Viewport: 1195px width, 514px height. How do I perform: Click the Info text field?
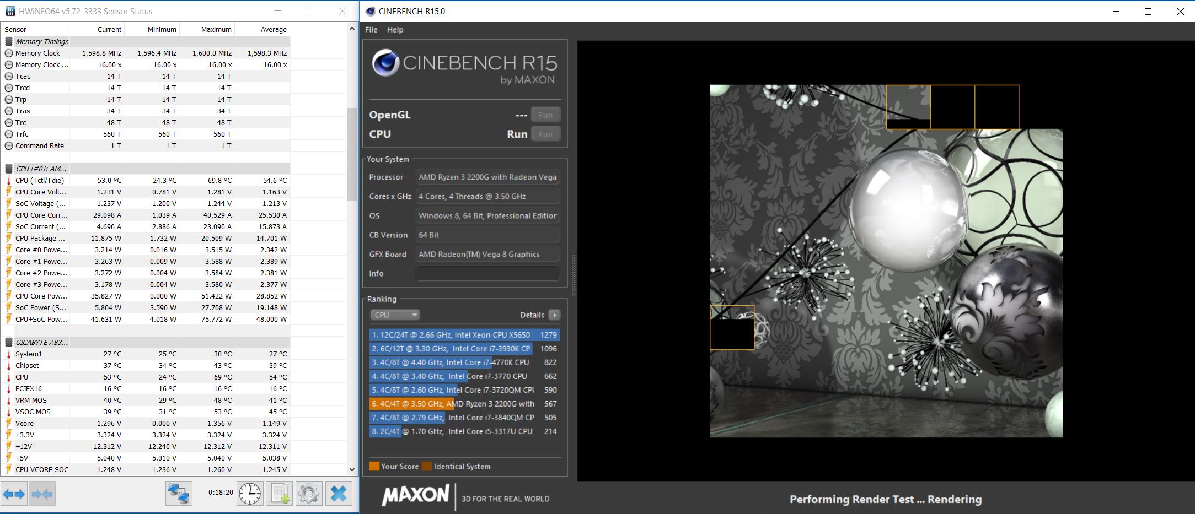[487, 273]
